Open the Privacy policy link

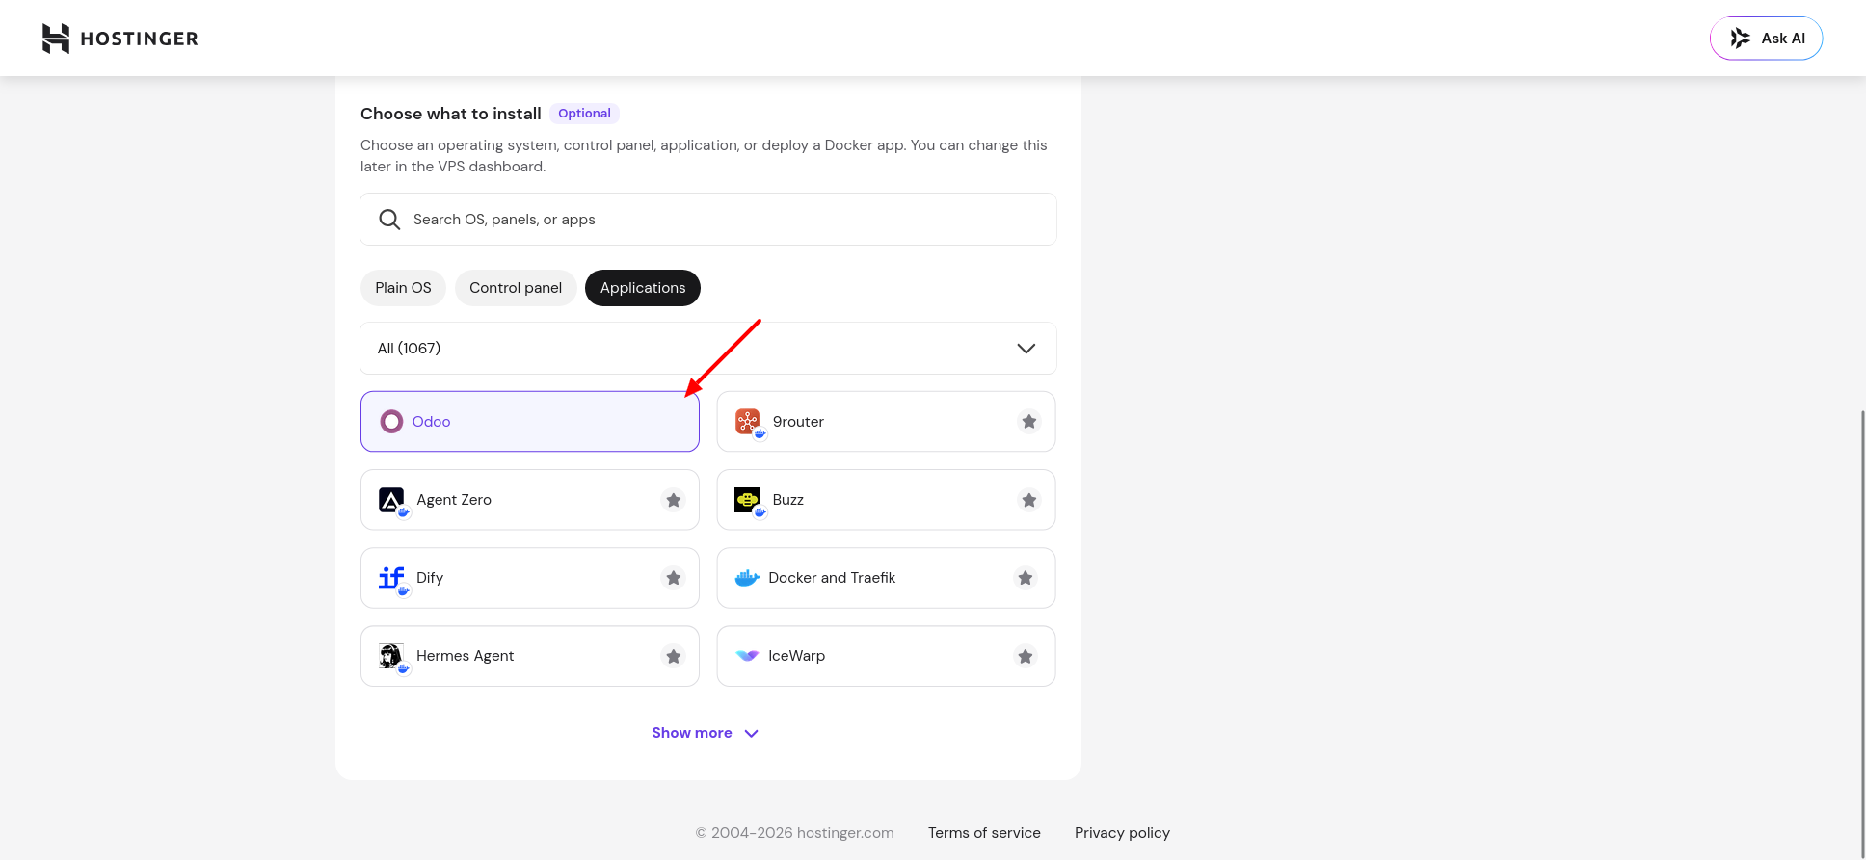pyautogui.click(x=1122, y=833)
